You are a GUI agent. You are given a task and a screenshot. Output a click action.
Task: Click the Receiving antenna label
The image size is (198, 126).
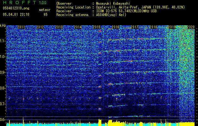[x=72, y=15]
